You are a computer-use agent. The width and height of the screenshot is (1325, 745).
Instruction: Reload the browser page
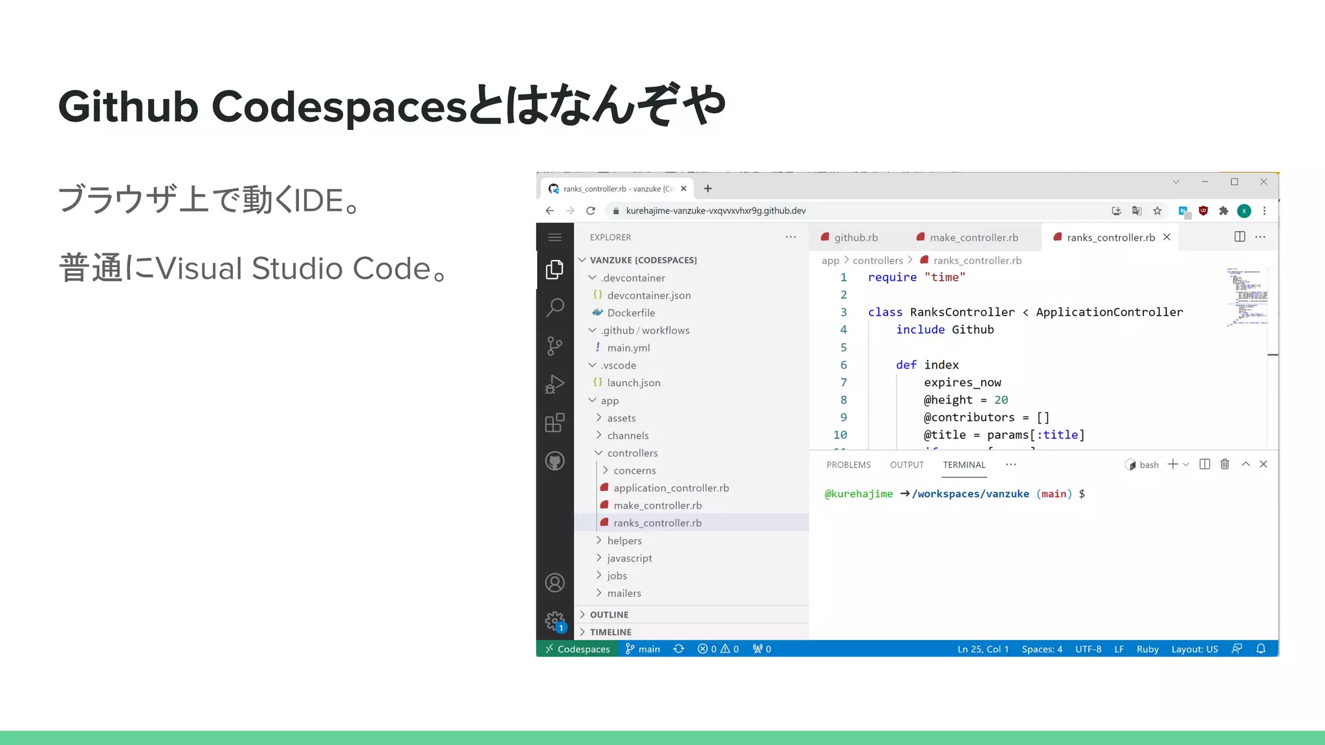pyautogui.click(x=591, y=211)
